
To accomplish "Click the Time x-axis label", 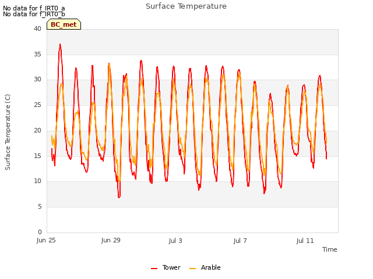I will (330, 249).
